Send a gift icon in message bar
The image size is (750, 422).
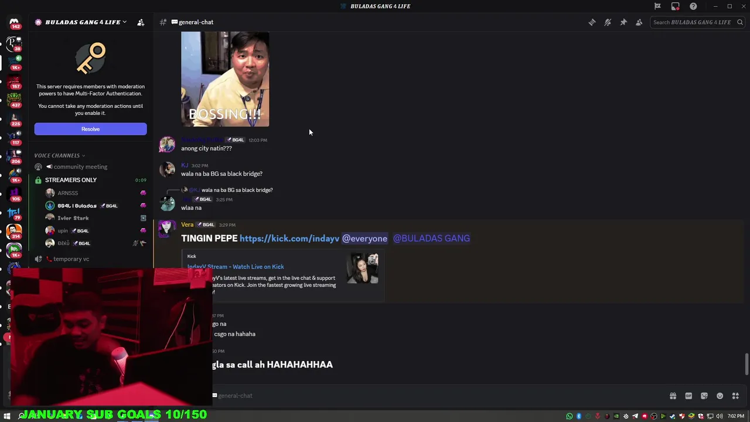[673, 396]
